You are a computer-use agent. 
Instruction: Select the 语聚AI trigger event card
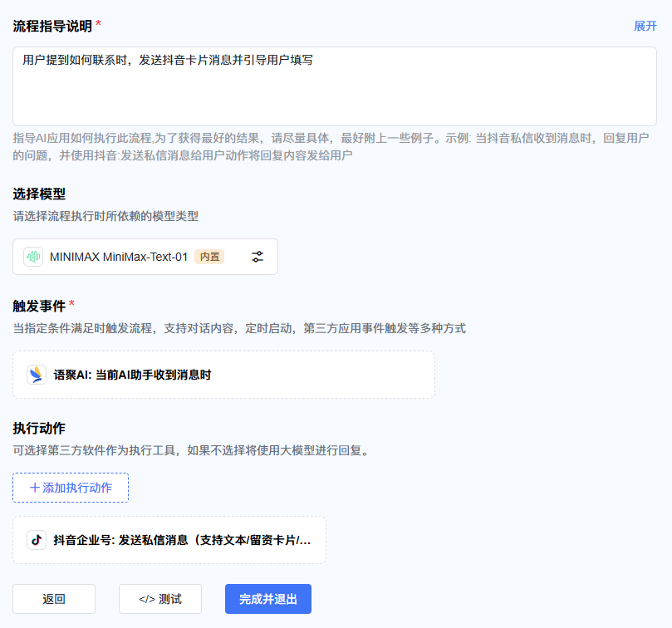tap(223, 375)
